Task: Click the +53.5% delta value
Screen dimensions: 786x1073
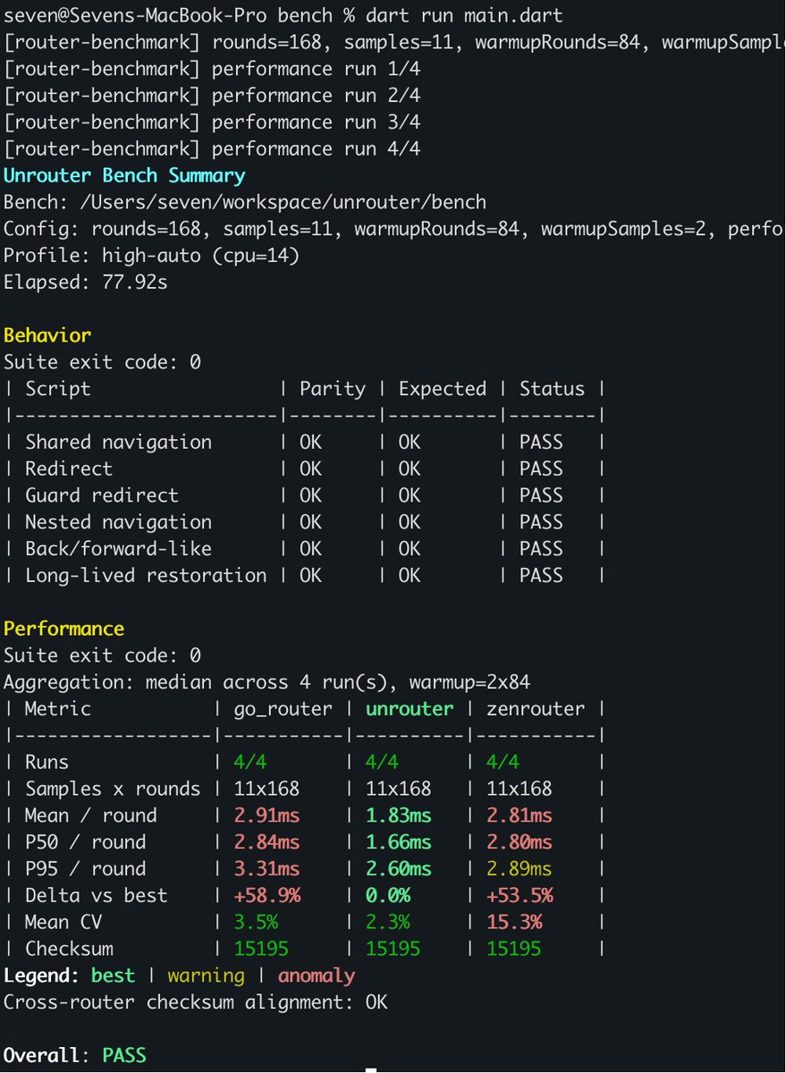Action: click(x=520, y=896)
